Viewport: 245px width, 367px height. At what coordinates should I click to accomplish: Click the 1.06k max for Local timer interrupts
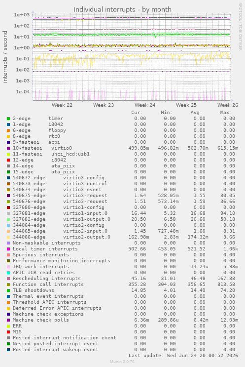point(231,249)
